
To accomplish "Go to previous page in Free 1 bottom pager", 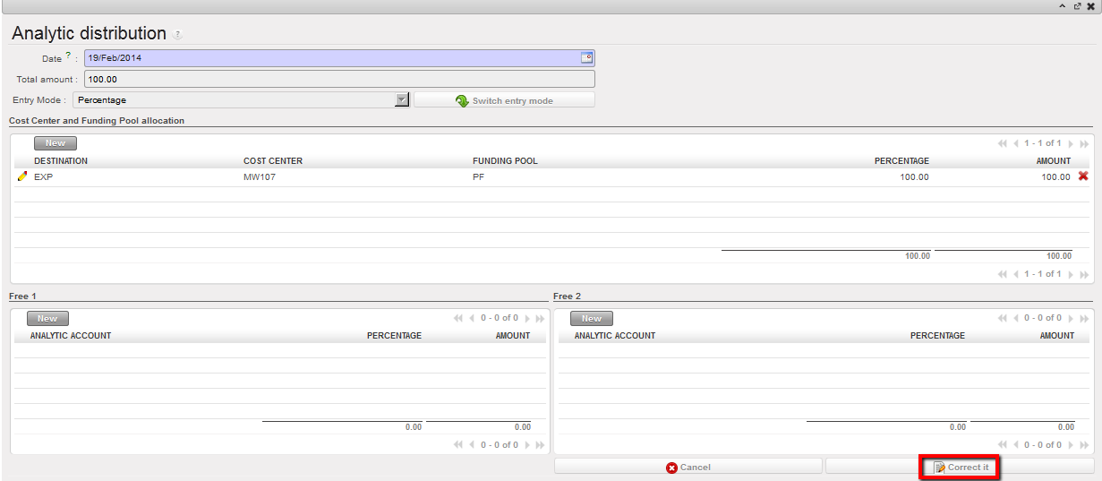I will coord(472,445).
